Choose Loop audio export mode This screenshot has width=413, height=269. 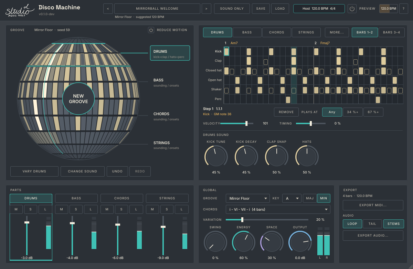pyautogui.click(x=352, y=224)
